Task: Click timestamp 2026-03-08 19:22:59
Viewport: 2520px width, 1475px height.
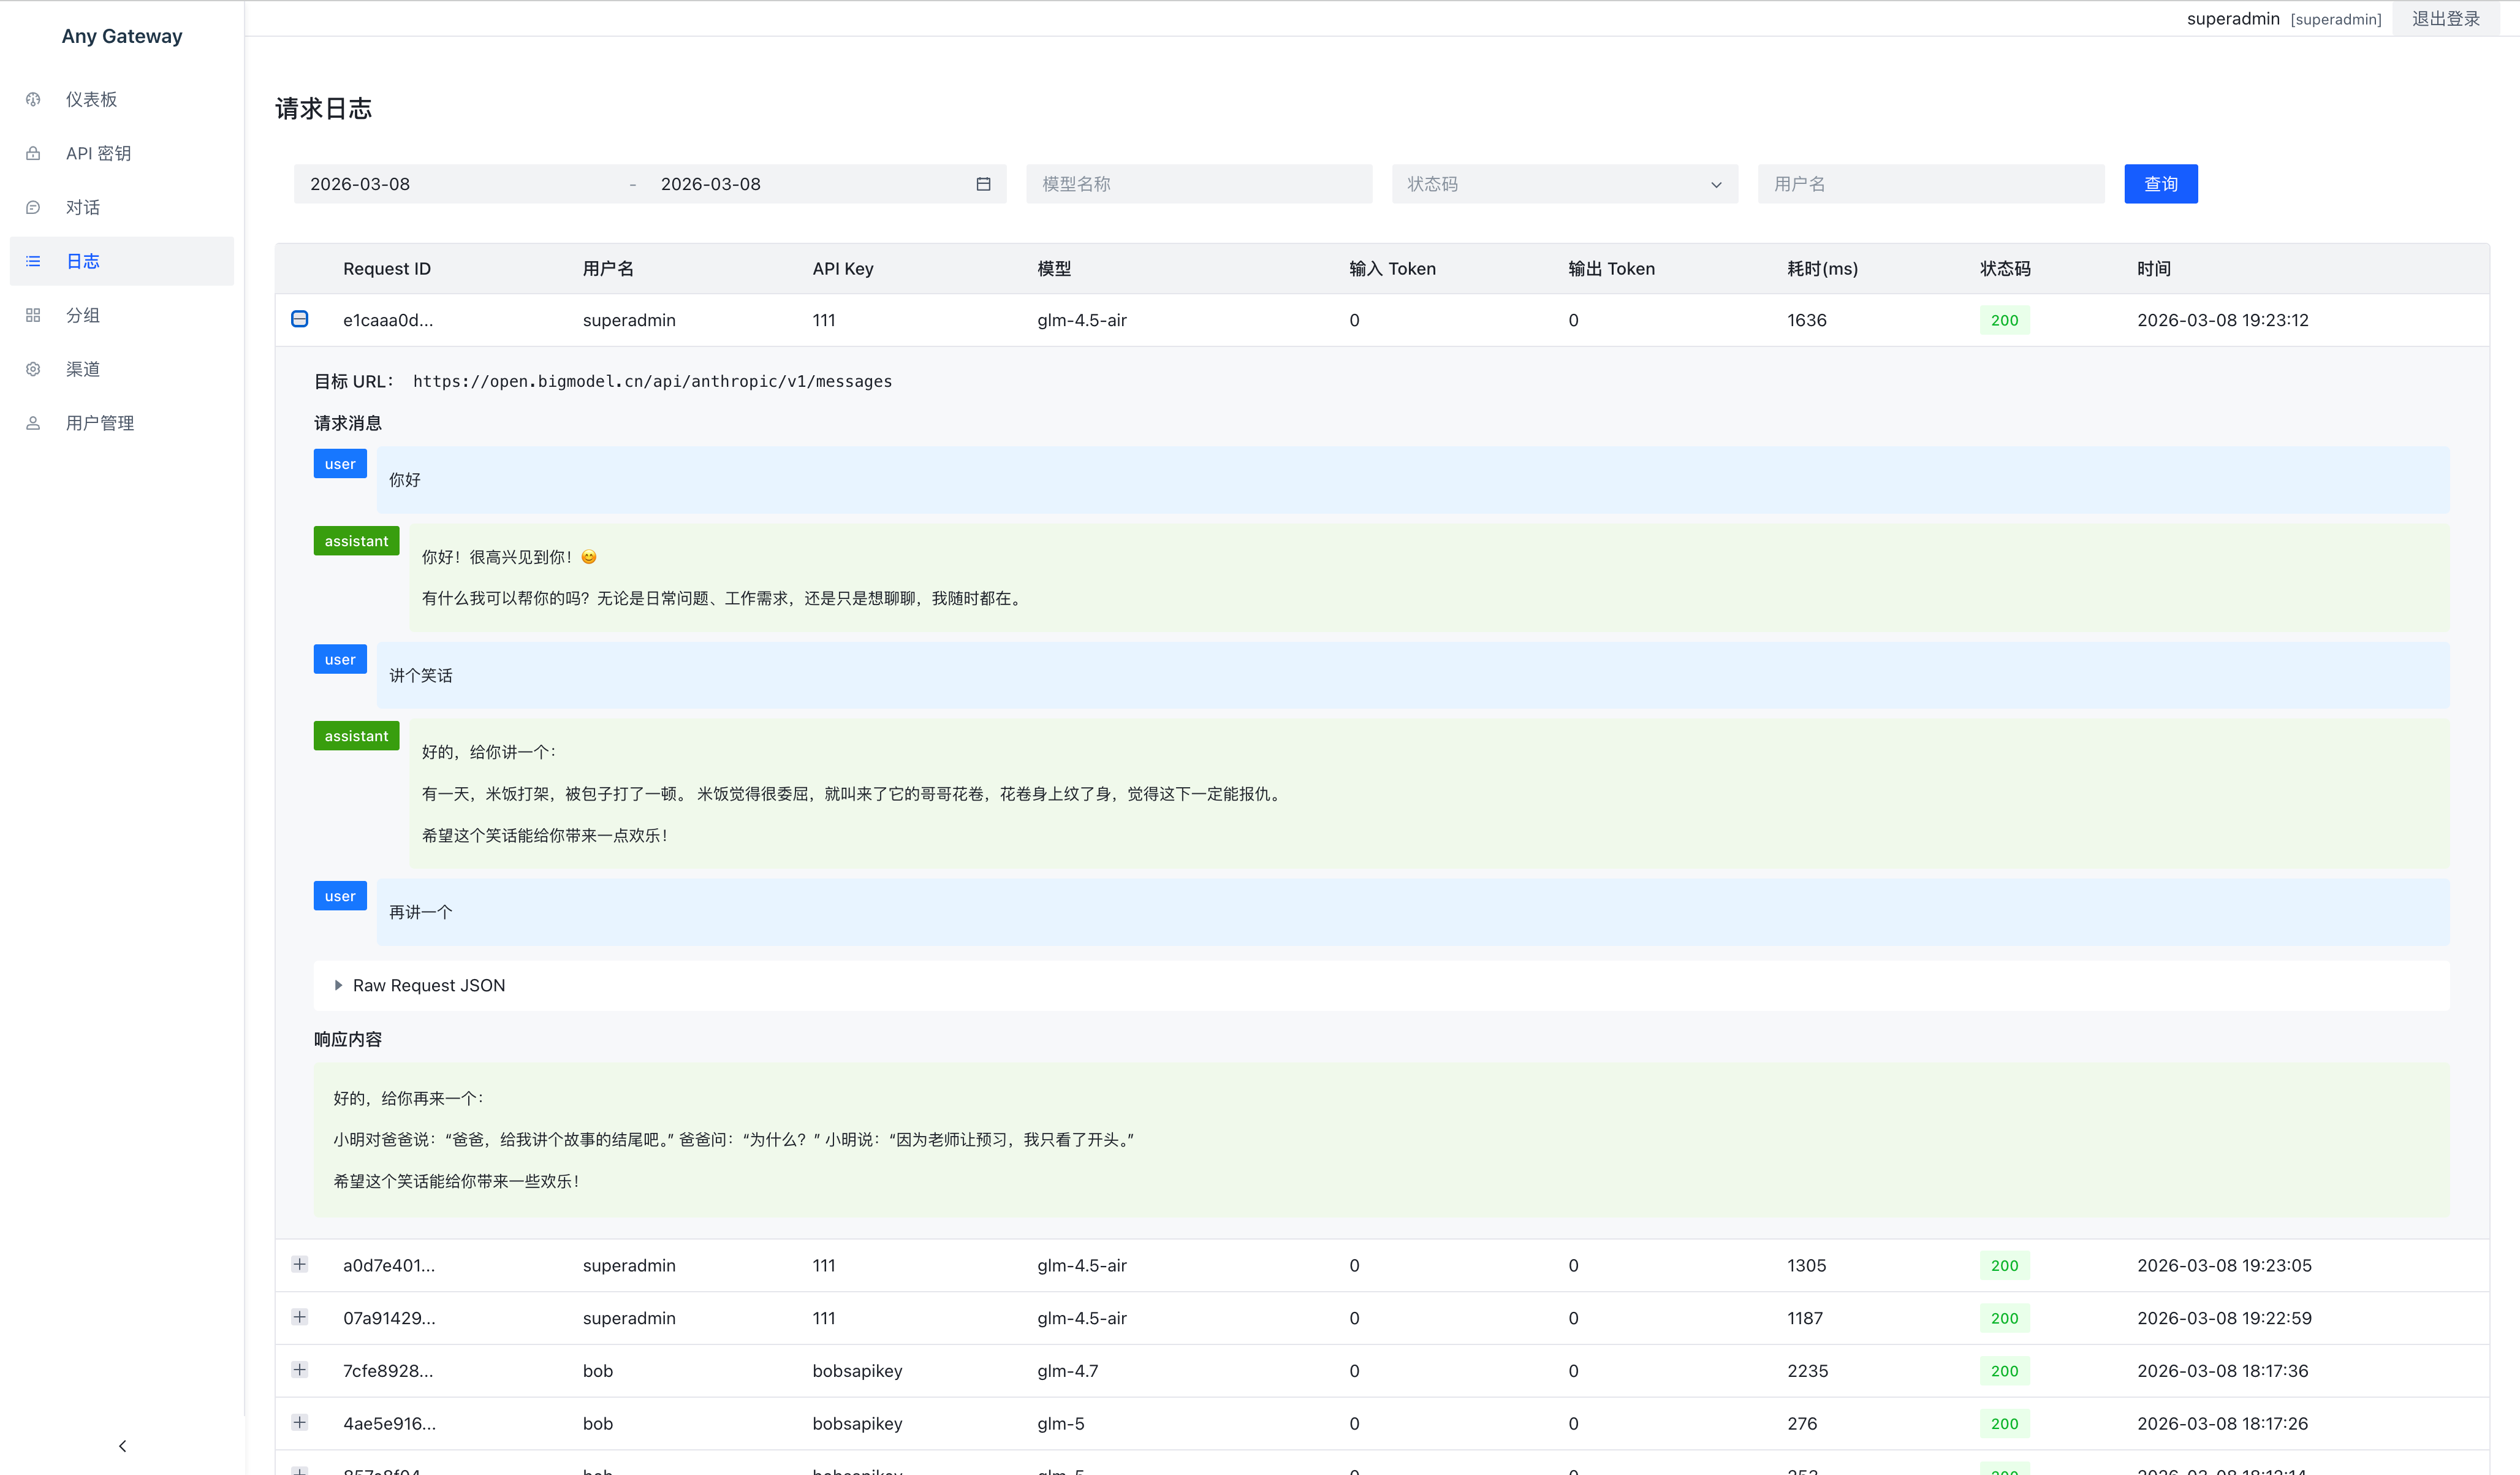Action: (2224, 1318)
